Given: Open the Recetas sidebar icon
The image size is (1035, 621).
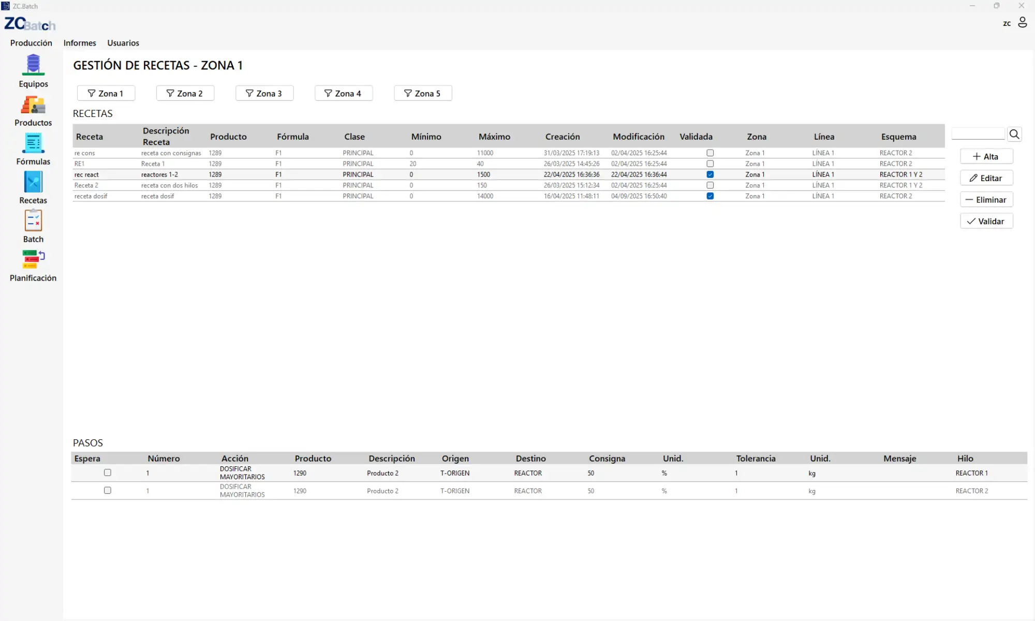Looking at the screenshot, I should pos(33,182).
